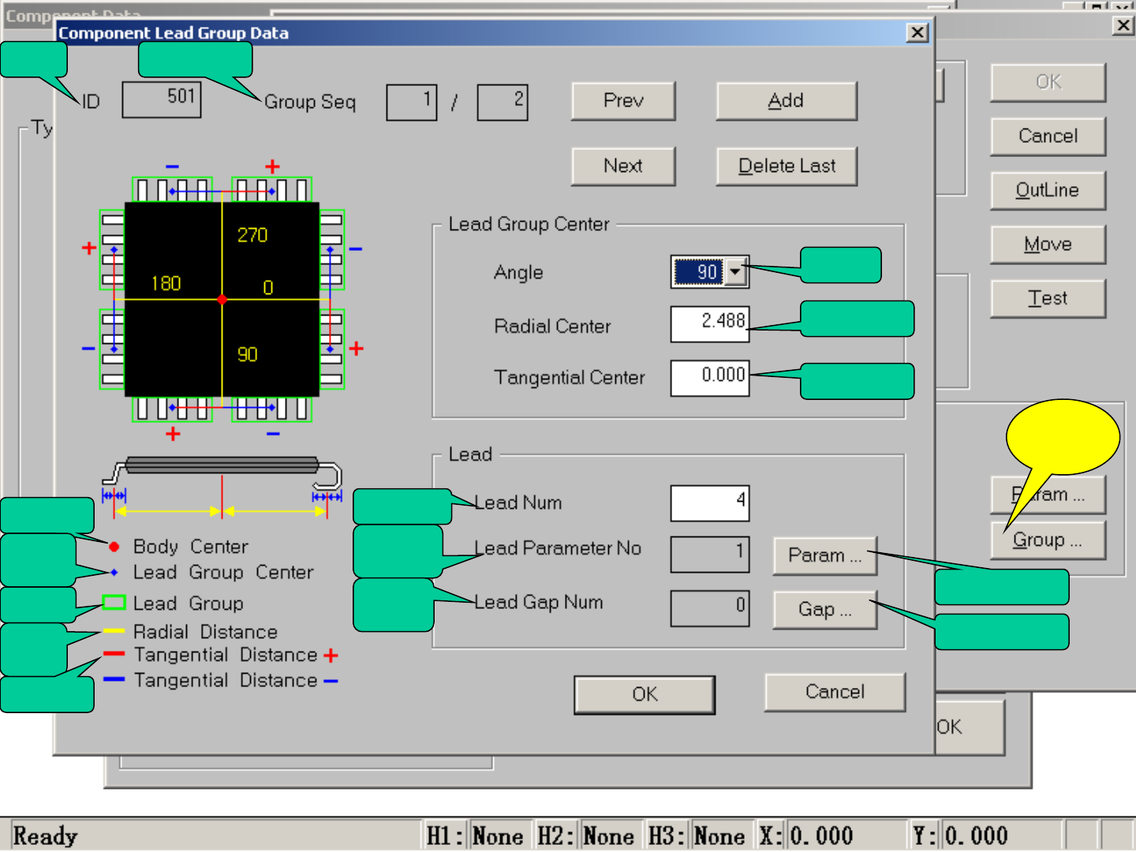The width and height of the screenshot is (1136, 852).
Task: Cancel the Component Lead Group Data dialog
Action: 835,693
